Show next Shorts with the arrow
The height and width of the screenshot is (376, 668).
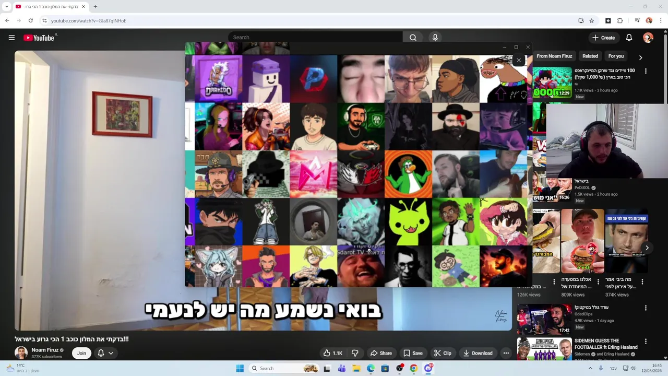[x=647, y=248]
